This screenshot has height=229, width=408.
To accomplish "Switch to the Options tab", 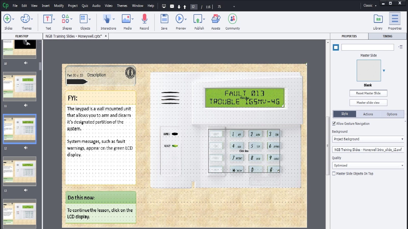I will pos(392,114).
